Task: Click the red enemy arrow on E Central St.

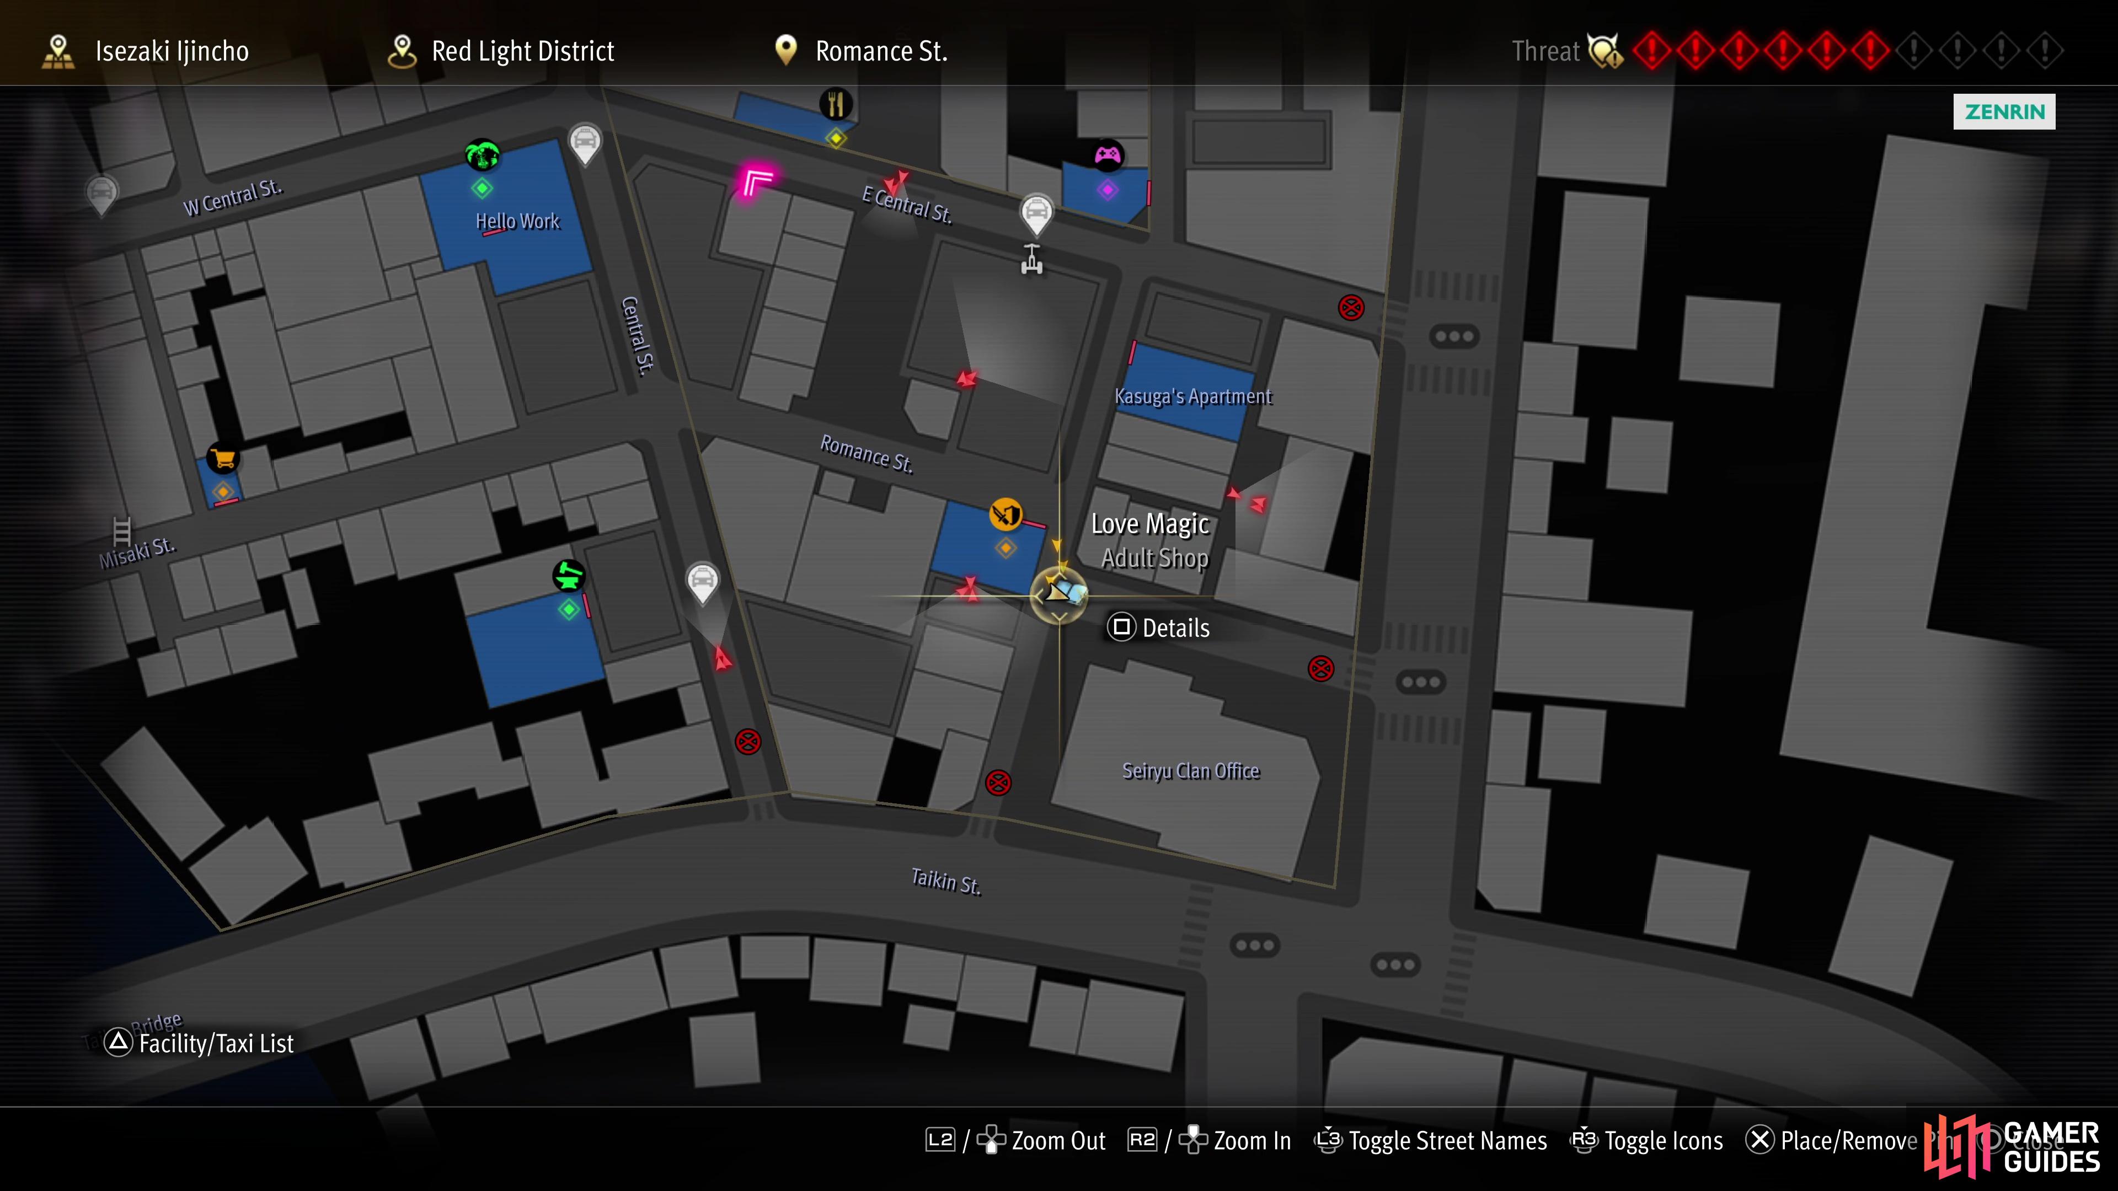Action: [x=895, y=183]
